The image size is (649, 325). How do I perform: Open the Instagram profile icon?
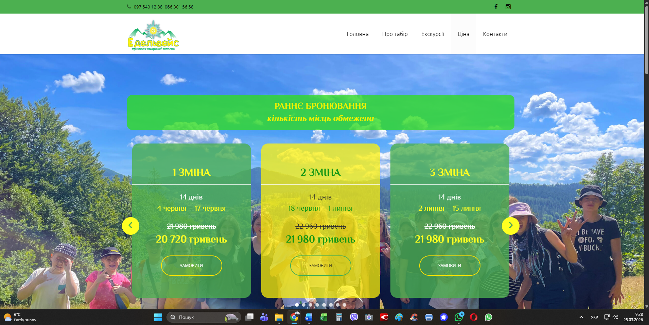508,7
